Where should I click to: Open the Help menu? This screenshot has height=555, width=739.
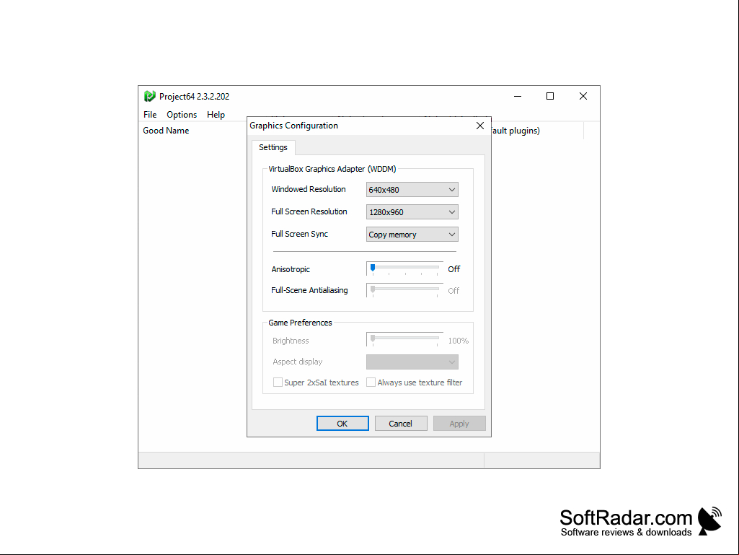point(216,115)
